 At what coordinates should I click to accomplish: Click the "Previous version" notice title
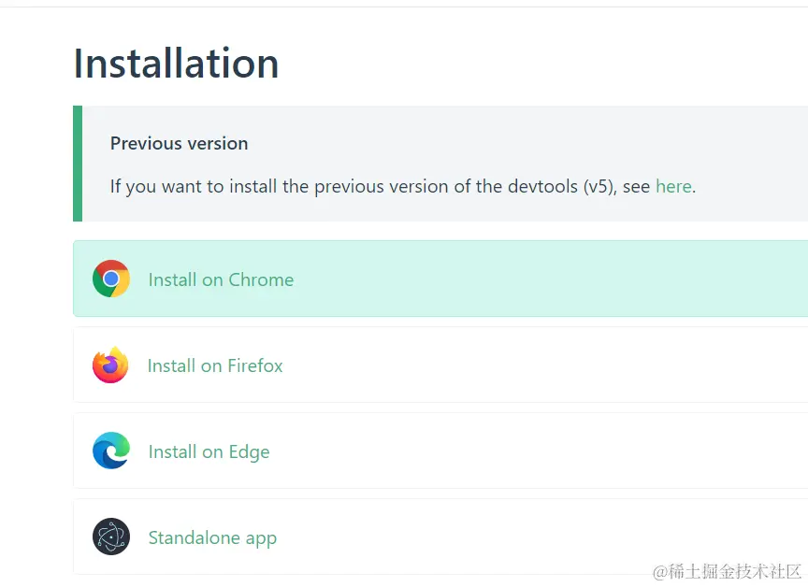coord(179,143)
